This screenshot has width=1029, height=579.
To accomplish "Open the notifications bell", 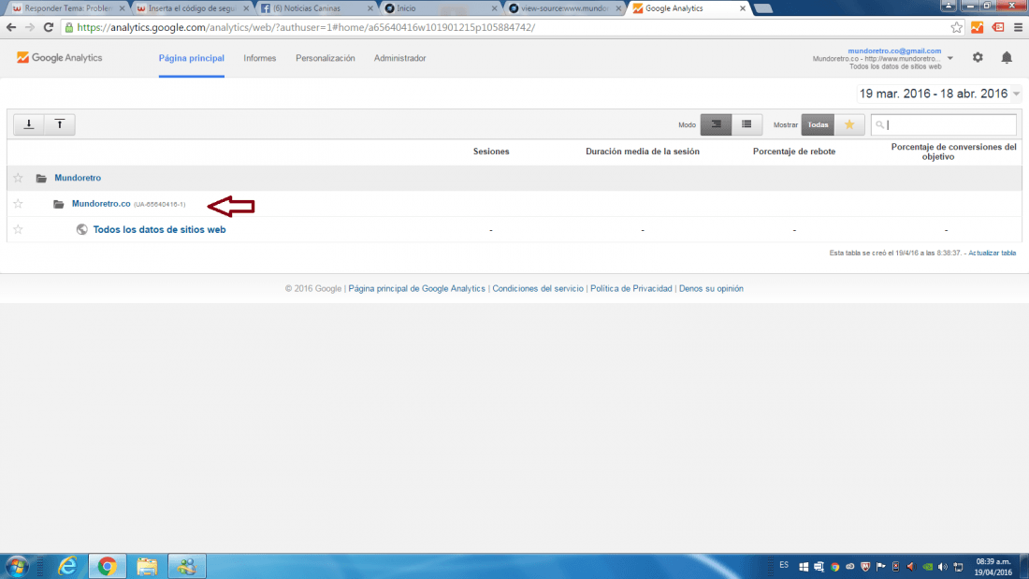I will click(1007, 58).
